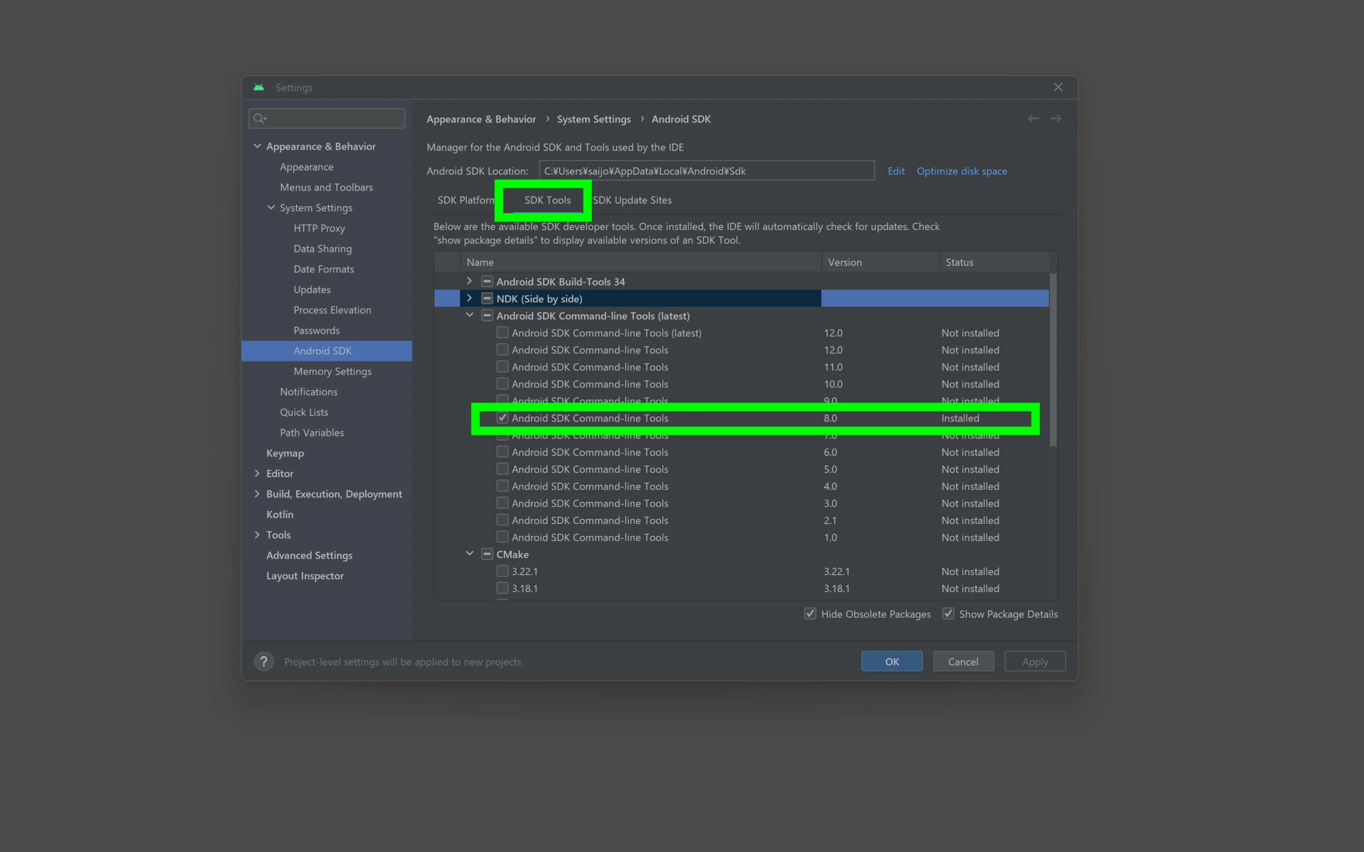The width and height of the screenshot is (1364, 852).
Task: Click the CMake group tri-state checkbox icon
Action: coord(487,554)
